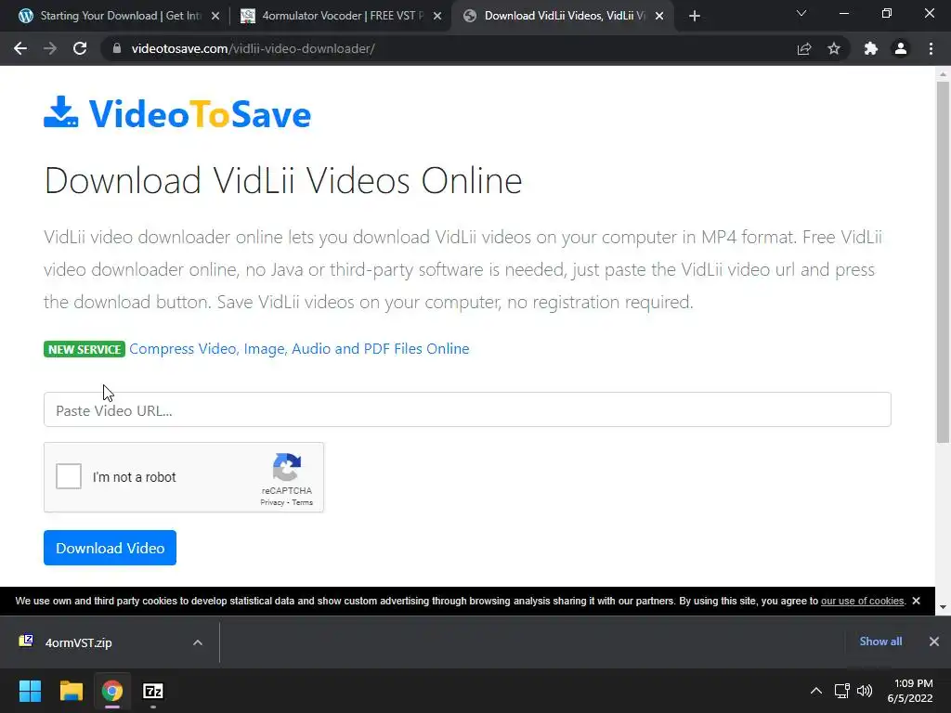Viewport: 951px width, 713px height.
Task: Open 7-Zip from the taskbar
Action: (153, 691)
